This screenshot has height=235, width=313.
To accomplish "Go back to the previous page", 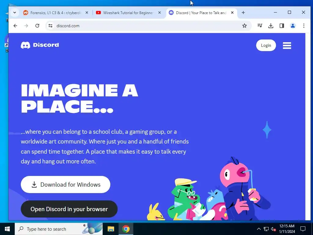I will [15, 26].
